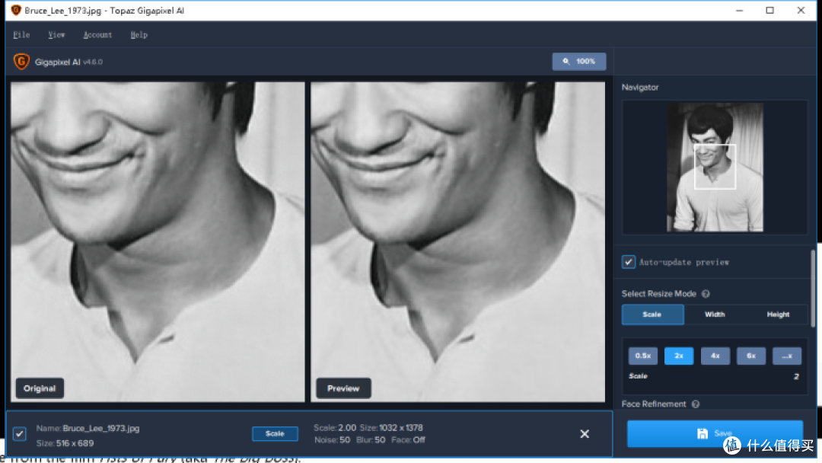Choose the 2x scale button
The width and height of the screenshot is (822, 463).
[679, 356]
